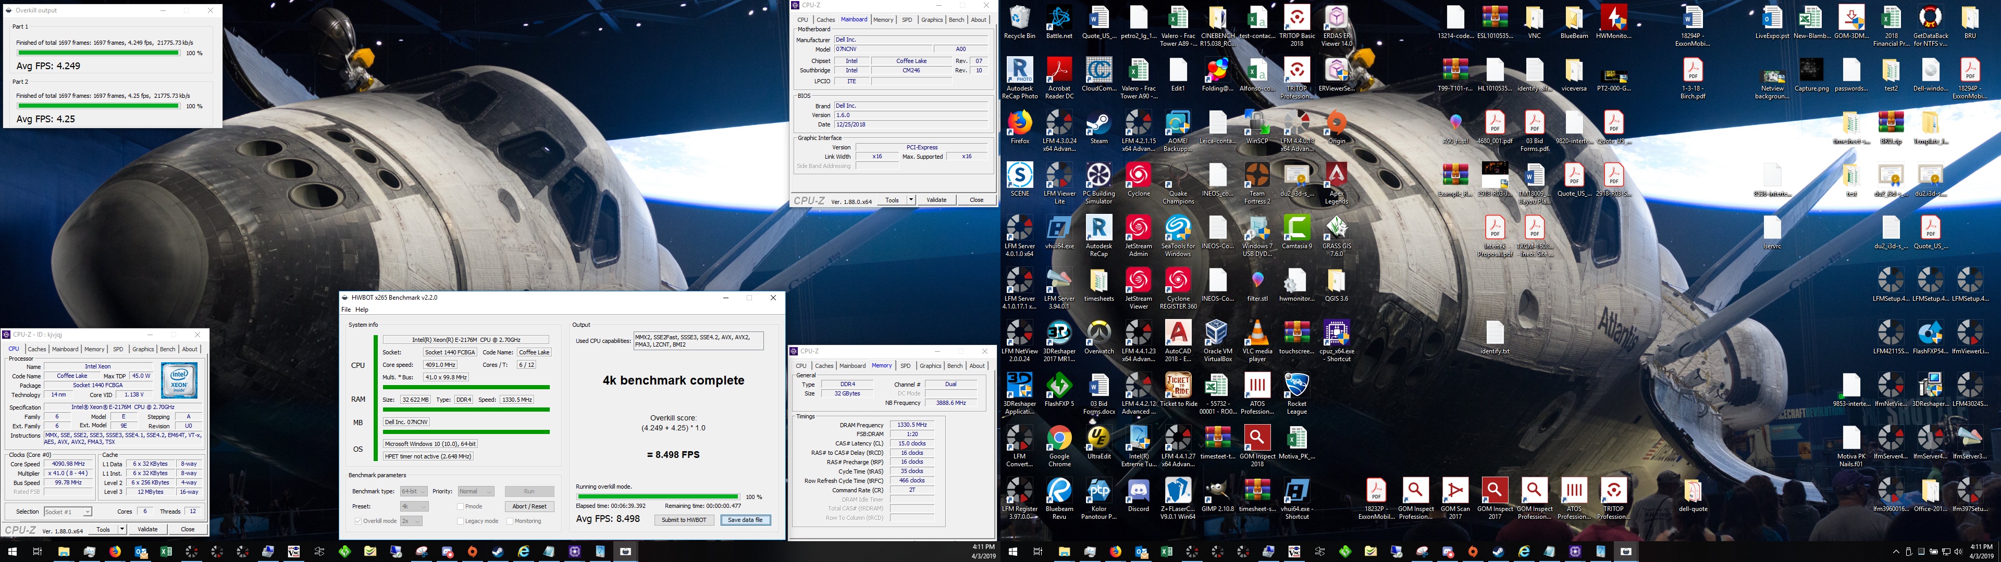Open the Recycle Bin desktop icon
Image resolution: width=2001 pixels, height=562 pixels.
[x=1019, y=22]
